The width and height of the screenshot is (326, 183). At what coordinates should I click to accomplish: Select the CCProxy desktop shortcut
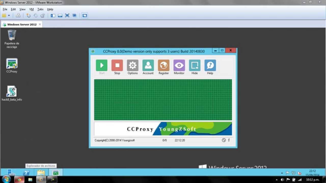(12, 66)
